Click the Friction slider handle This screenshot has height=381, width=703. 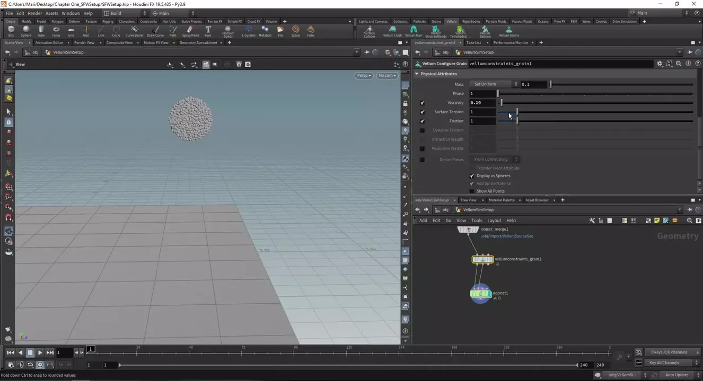(517, 121)
